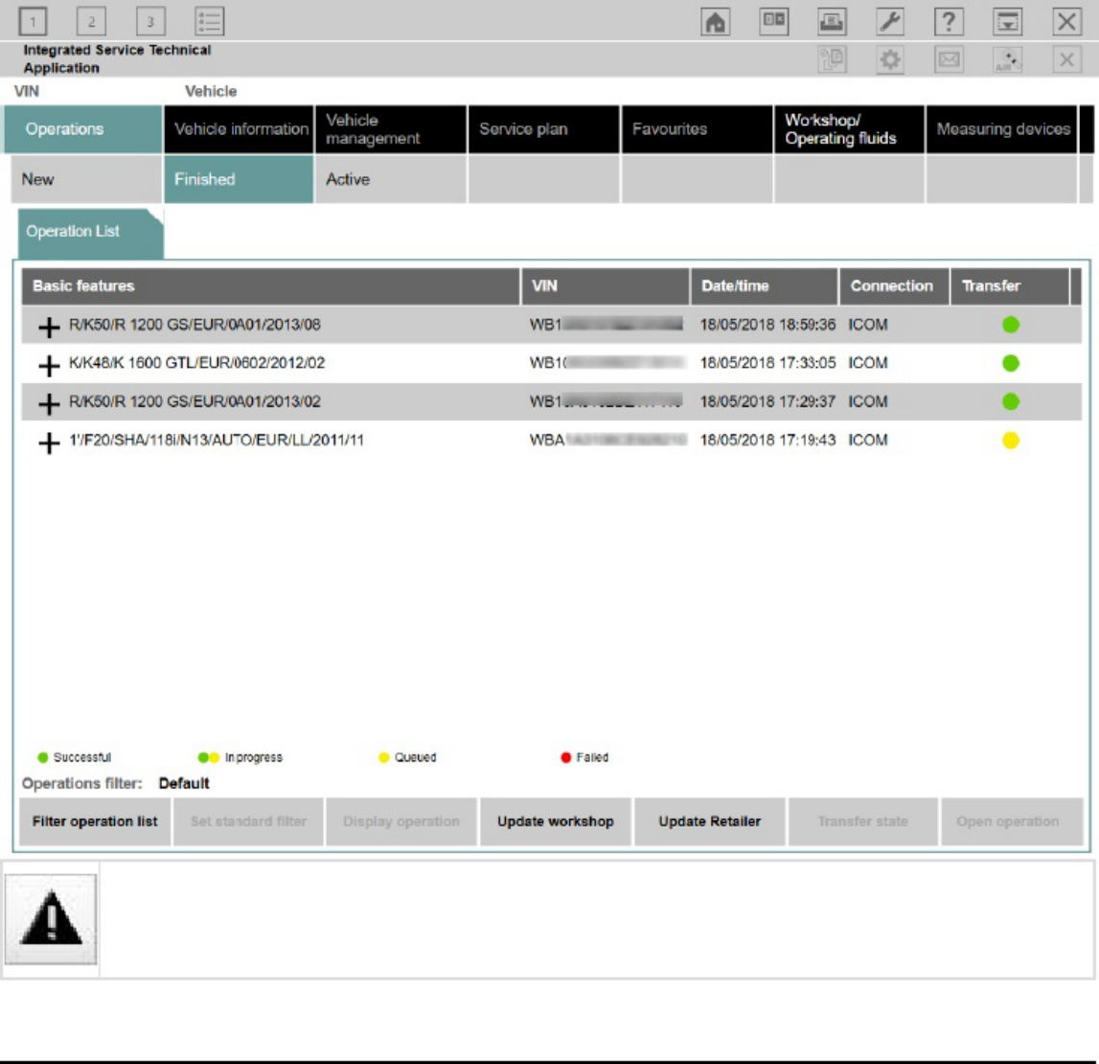Click the Default operations filter value

point(184,783)
